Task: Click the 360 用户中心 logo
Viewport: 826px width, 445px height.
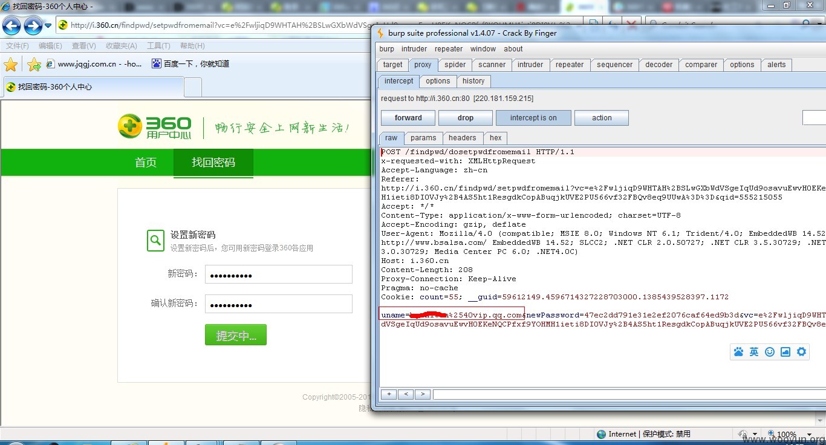Action: pyautogui.click(x=154, y=126)
